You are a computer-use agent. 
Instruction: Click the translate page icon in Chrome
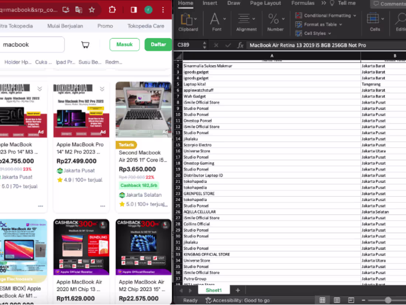(79, 10)
